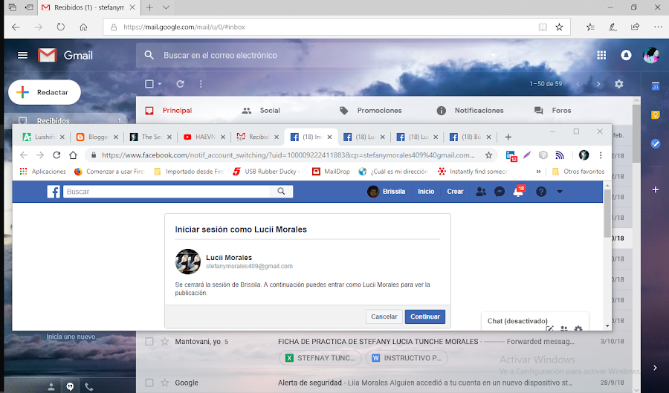Open the Edge favorites hub

(590, 27)
